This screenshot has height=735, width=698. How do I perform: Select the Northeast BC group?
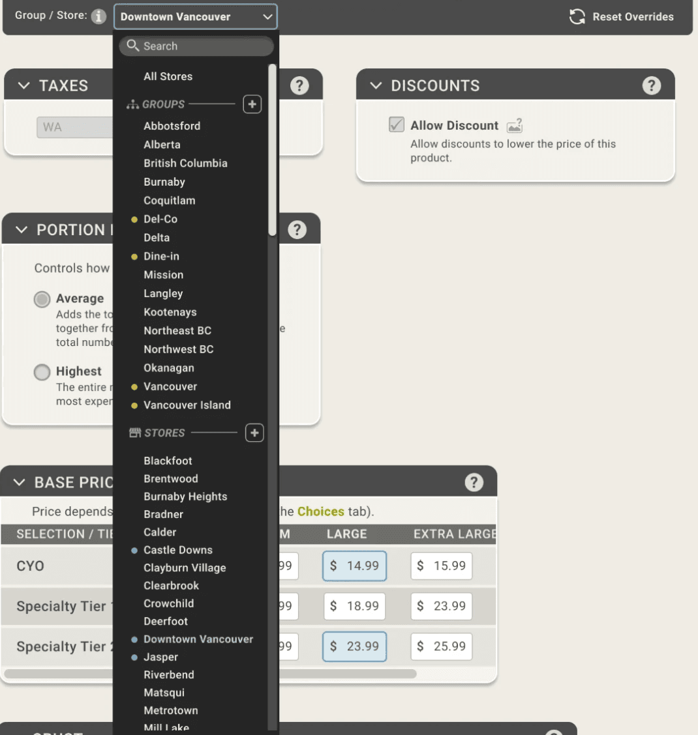177,330
